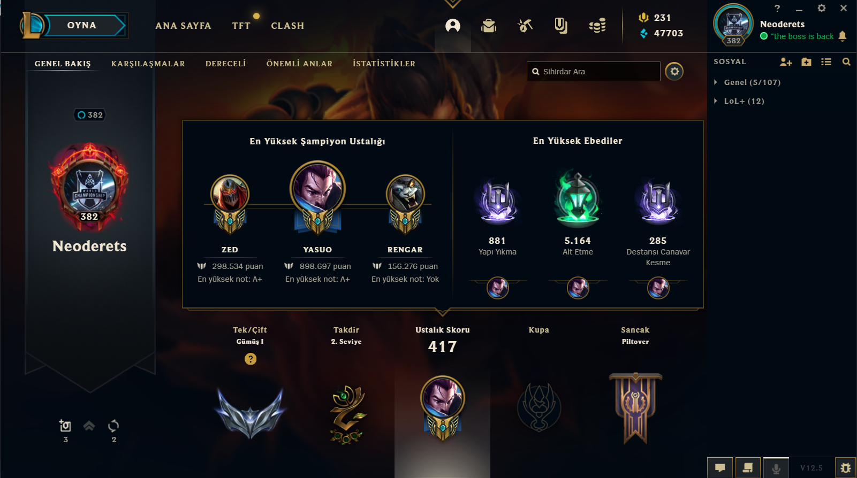Toggle the notifications bell icon

coord(843,36)
